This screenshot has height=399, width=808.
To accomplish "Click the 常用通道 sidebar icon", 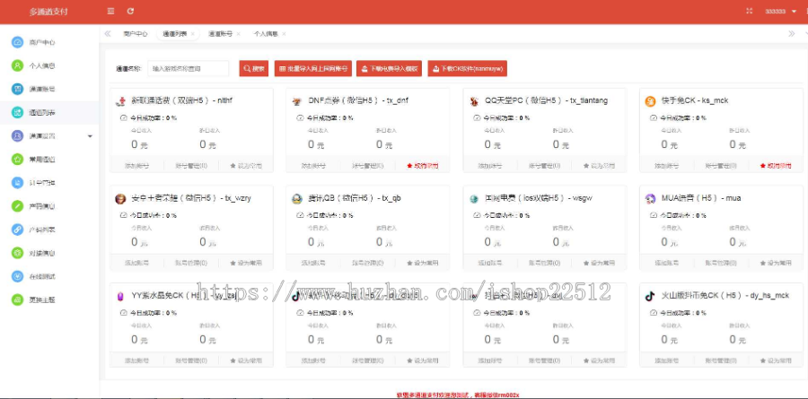I will coord(18,159).
